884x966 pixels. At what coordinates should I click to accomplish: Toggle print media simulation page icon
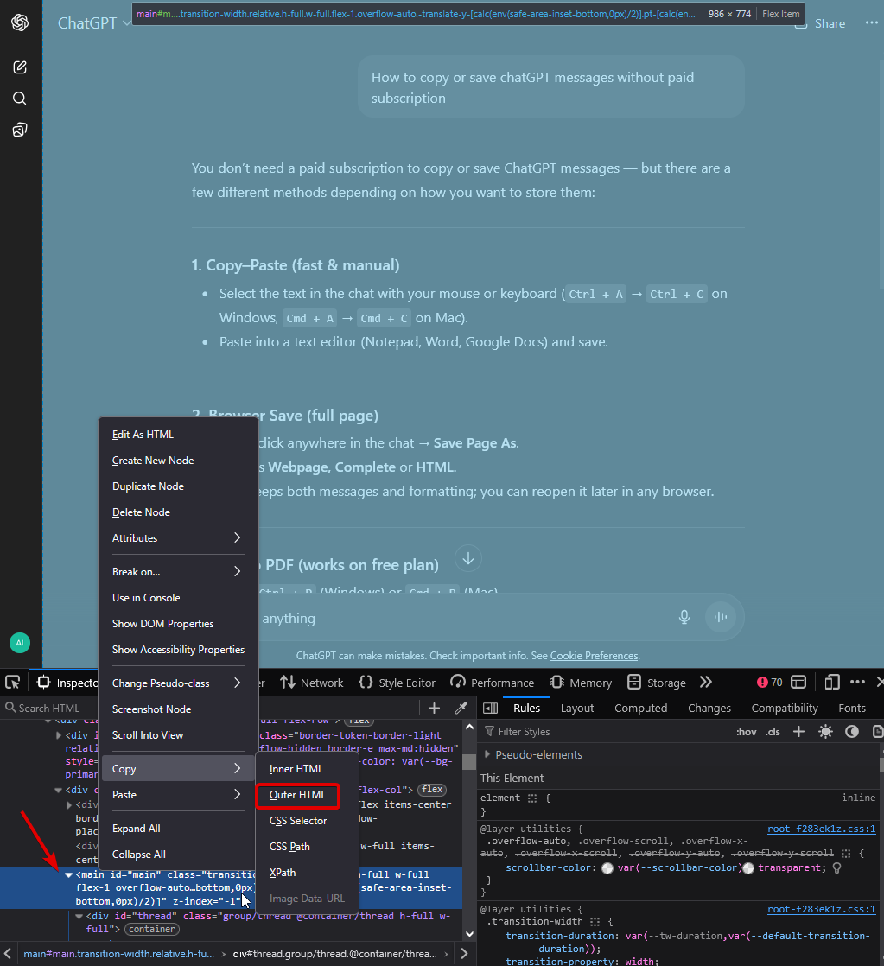click(877, 731)
